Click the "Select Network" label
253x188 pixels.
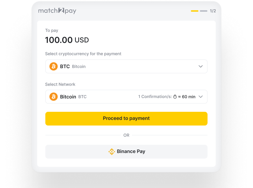tap(60, 84)
